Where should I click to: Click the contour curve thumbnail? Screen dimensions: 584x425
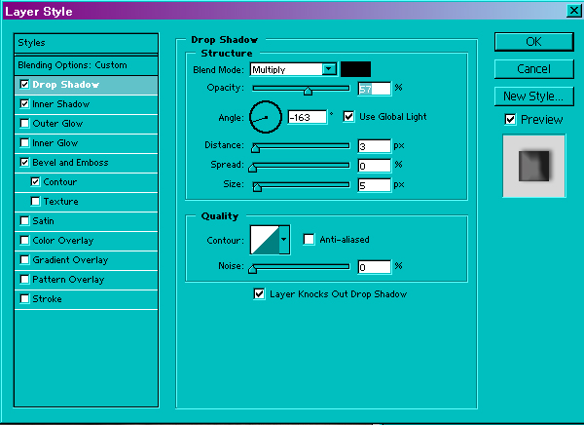click(x=265, y=239)
